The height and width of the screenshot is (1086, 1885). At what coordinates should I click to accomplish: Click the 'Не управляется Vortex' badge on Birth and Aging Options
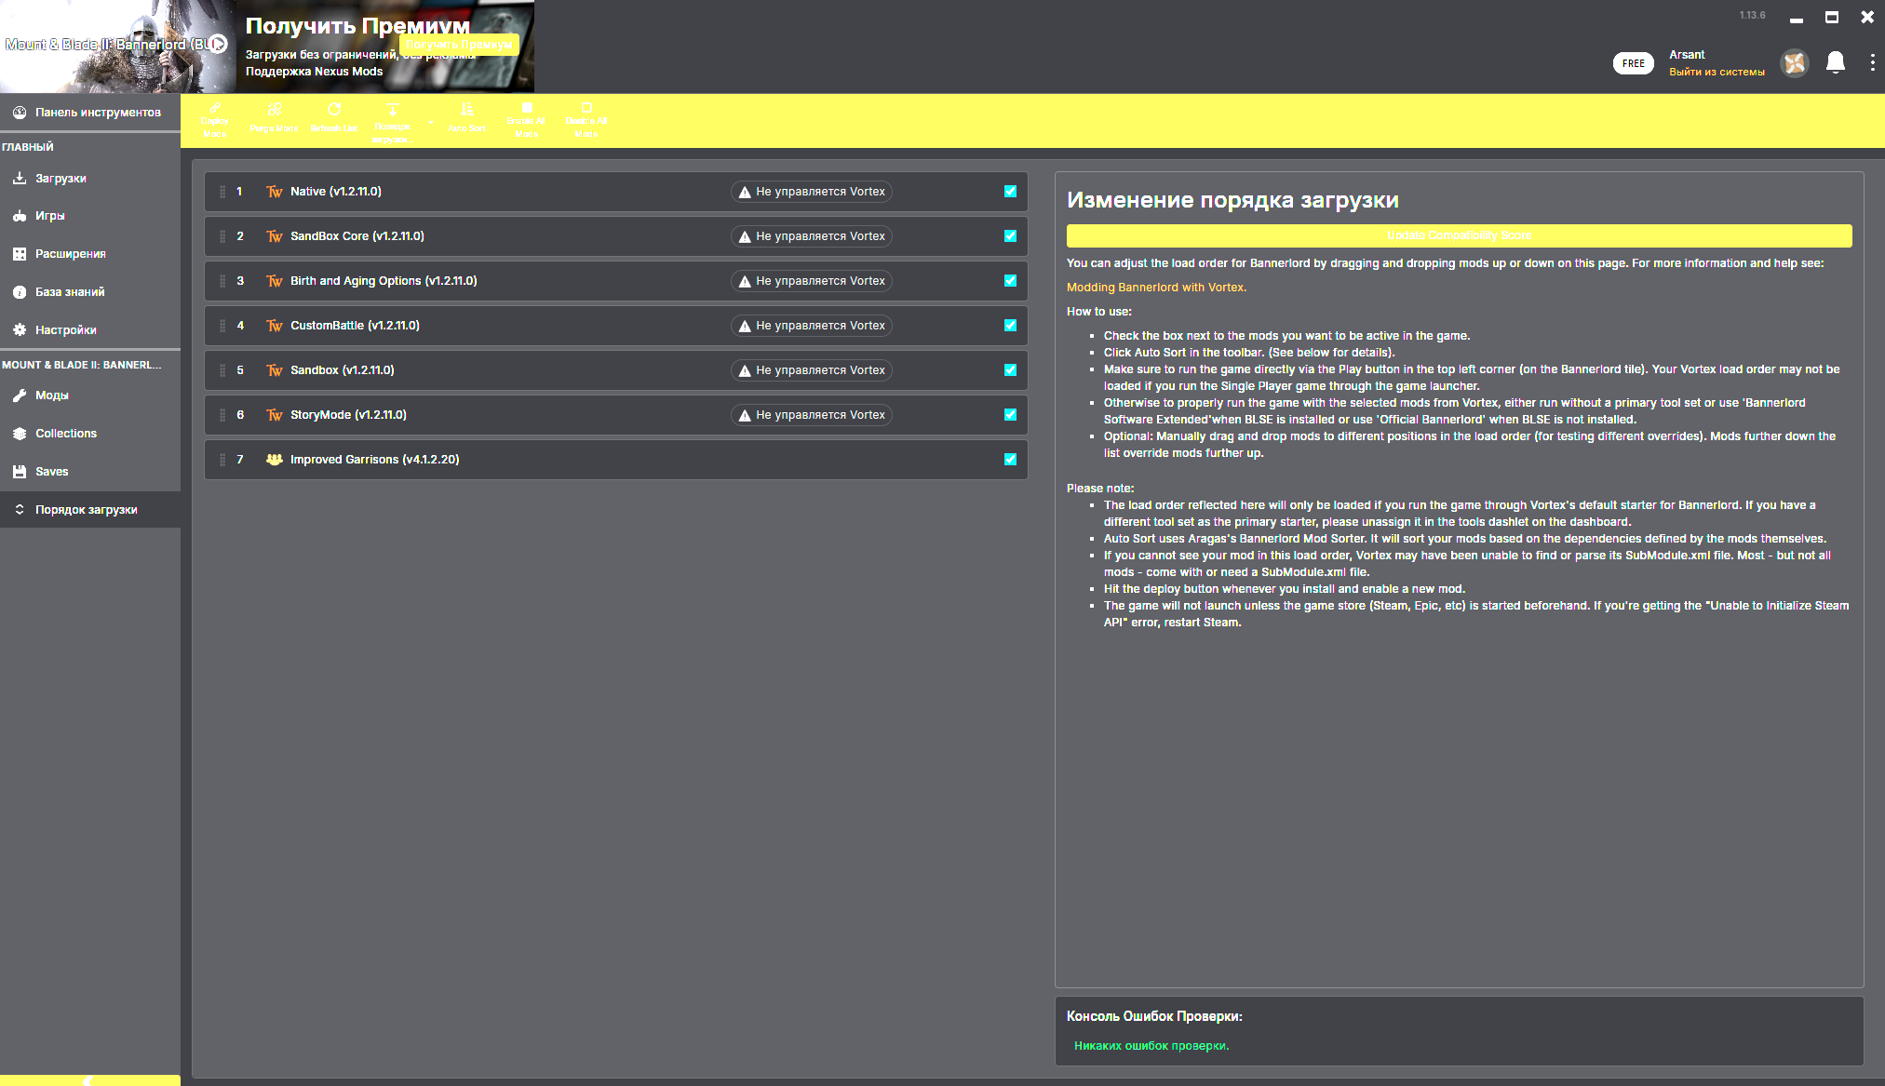click(x=811, y=281)
